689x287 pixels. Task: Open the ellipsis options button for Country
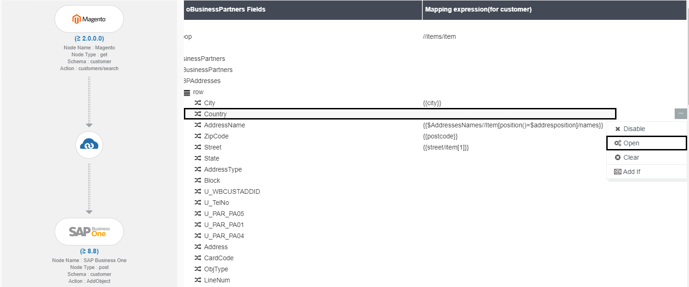680,114
